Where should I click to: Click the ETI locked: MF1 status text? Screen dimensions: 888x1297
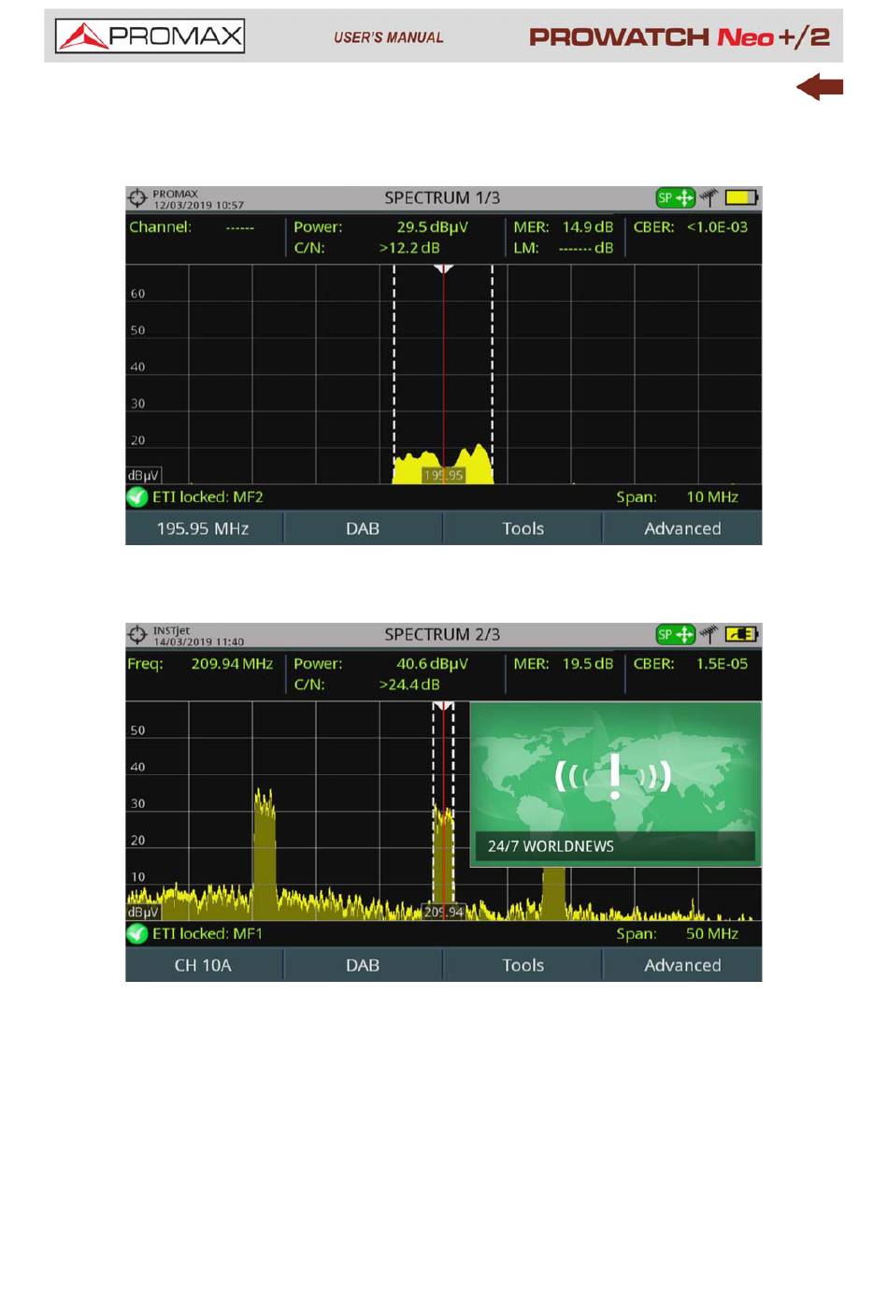tap(208, 934)
